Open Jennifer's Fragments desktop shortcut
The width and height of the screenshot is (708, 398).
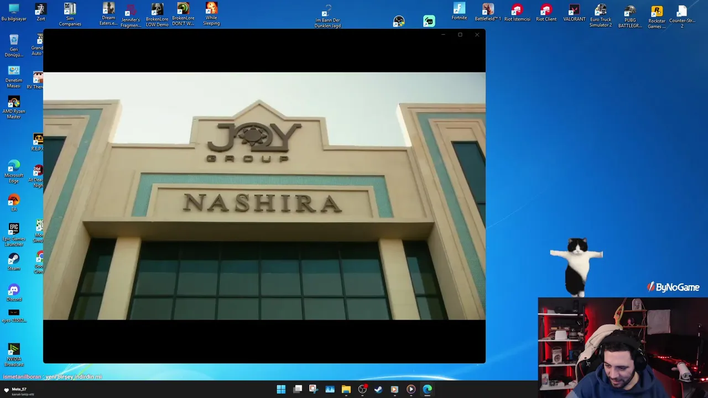tap(131, 15)
